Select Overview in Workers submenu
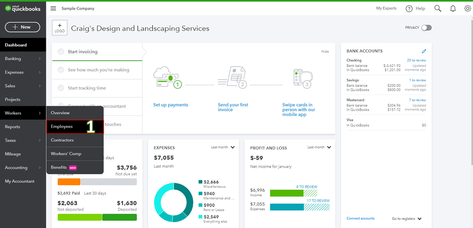 (x=75, y=113)
